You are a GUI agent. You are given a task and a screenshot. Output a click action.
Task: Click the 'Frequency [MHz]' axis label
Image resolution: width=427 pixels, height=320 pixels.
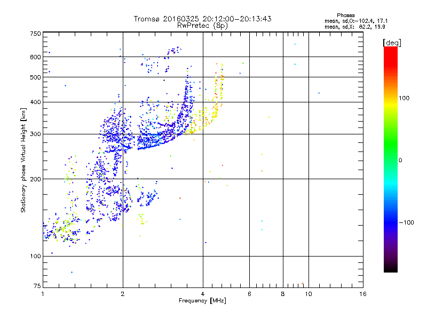pyautogui.click(x=202, y=301)
